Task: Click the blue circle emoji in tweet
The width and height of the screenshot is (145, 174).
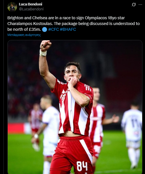Action: [x=45, y=30]
